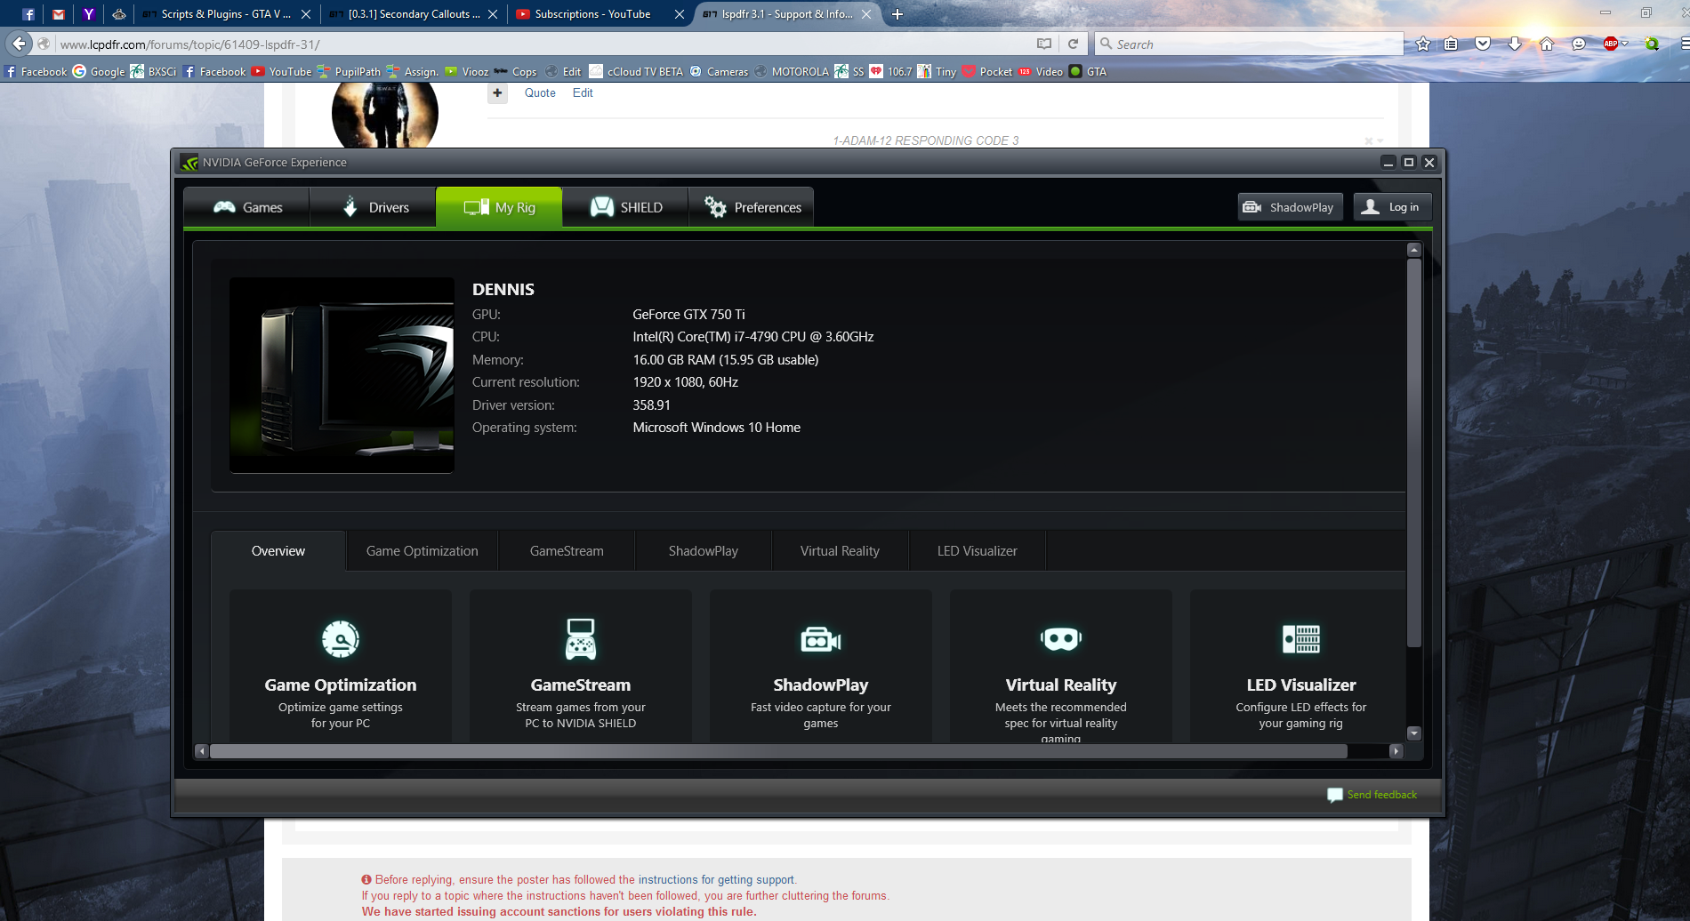
Task: Click the Quote link in forum post
Action: 540,92
